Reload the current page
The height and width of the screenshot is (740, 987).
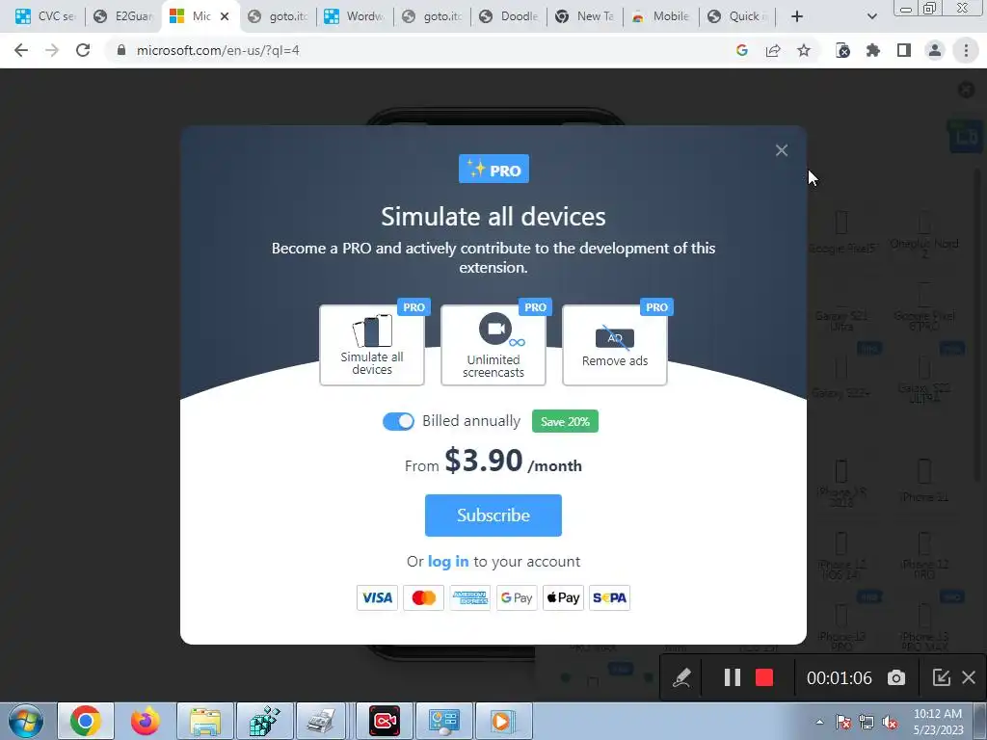pos(83,50)
